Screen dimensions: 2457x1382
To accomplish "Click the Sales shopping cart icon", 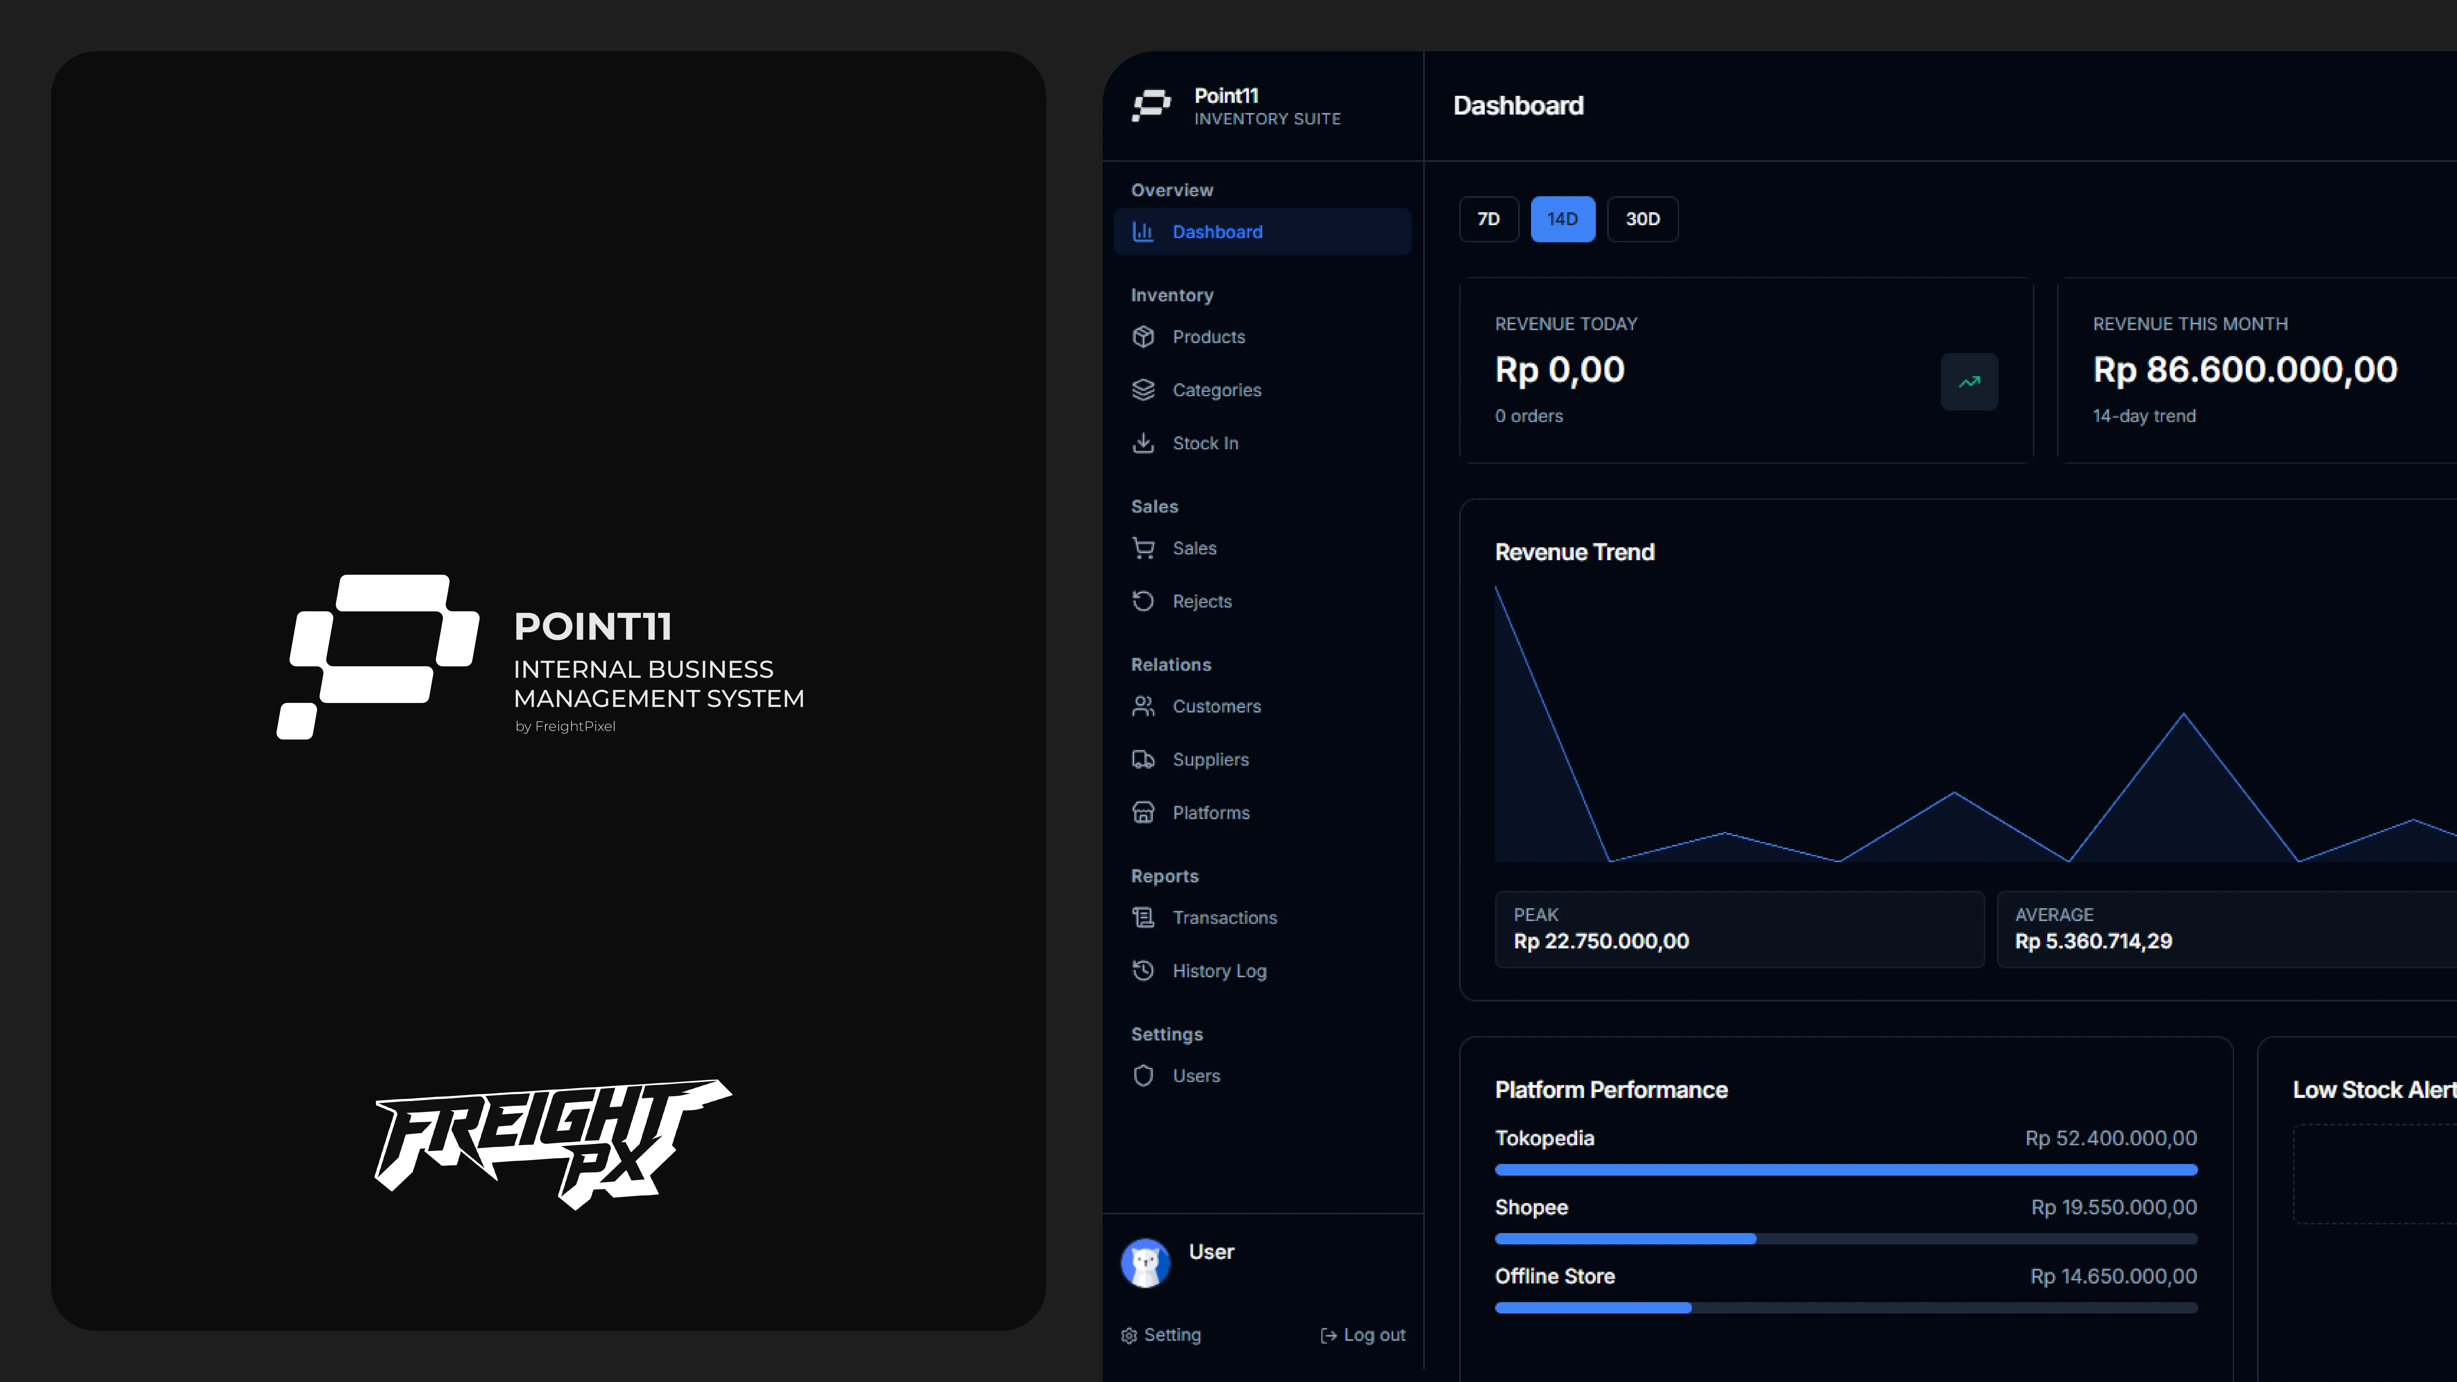I will click(x=1143, y=549).
